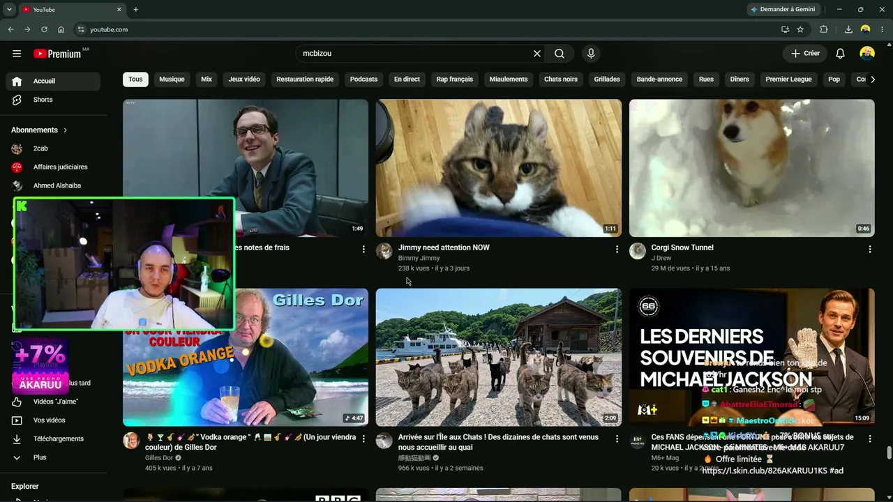Start voice search with the microphone
The width and height of the screenshot is (893, 502).
coord(591,54)
